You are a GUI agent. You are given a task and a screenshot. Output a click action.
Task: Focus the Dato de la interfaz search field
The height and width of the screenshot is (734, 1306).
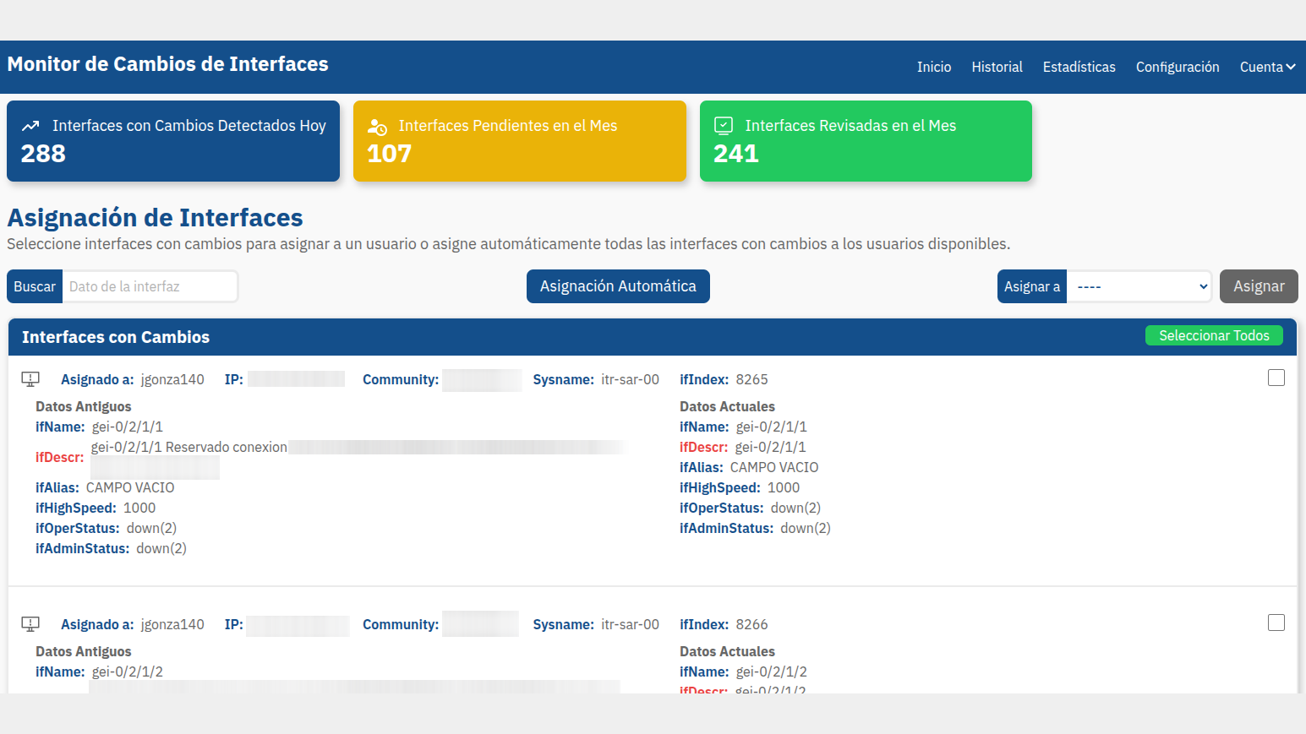pyautogui.click(x=150, y=286)
